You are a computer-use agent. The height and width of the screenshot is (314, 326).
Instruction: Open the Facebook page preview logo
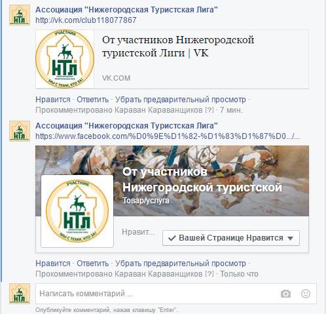click(x=77, y=211)
